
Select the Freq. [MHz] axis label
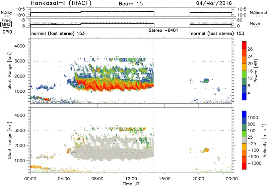click(x=6, y=23)
